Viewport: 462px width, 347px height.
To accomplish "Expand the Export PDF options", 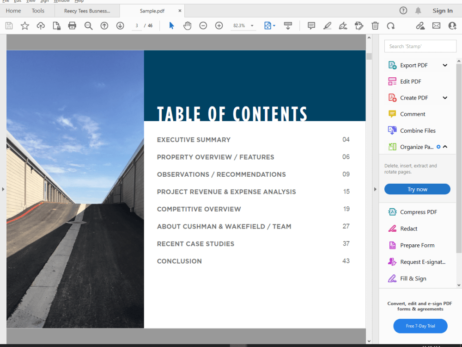I will (445, 65).
